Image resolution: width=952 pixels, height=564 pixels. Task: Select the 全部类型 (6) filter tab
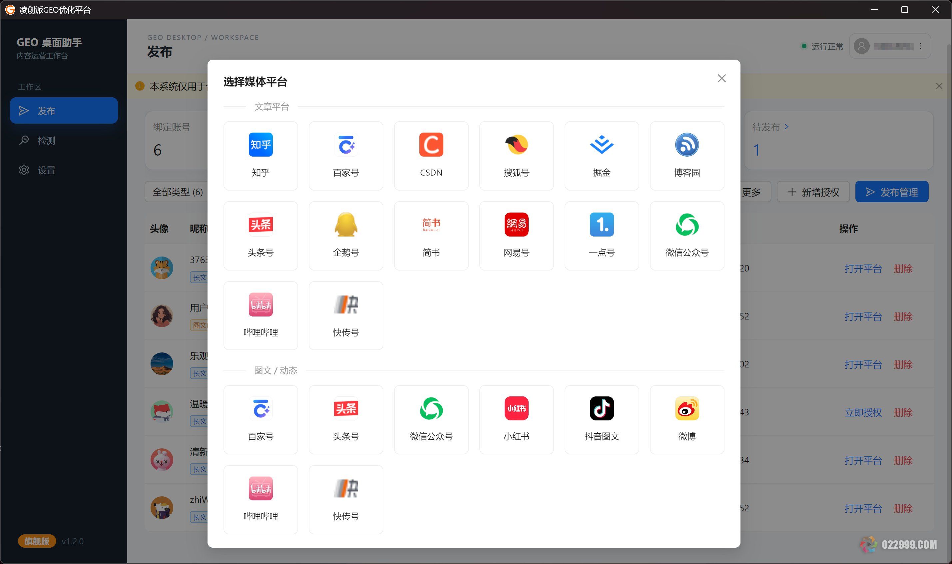pyautogui.click(x=178, y=192)
